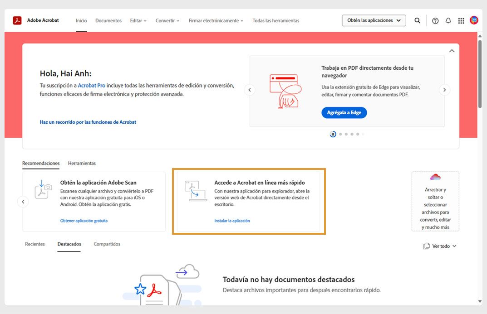Click the drag and drop files card
Screen dimensions: 487x314
point(435,202)
